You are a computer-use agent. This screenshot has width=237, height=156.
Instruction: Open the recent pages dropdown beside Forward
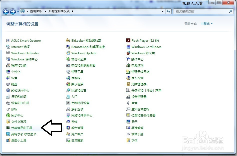point(18,11)
